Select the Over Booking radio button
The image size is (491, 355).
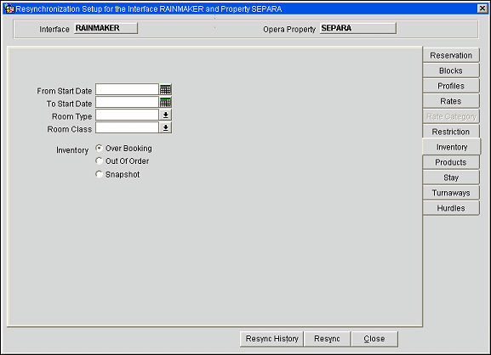99,148
